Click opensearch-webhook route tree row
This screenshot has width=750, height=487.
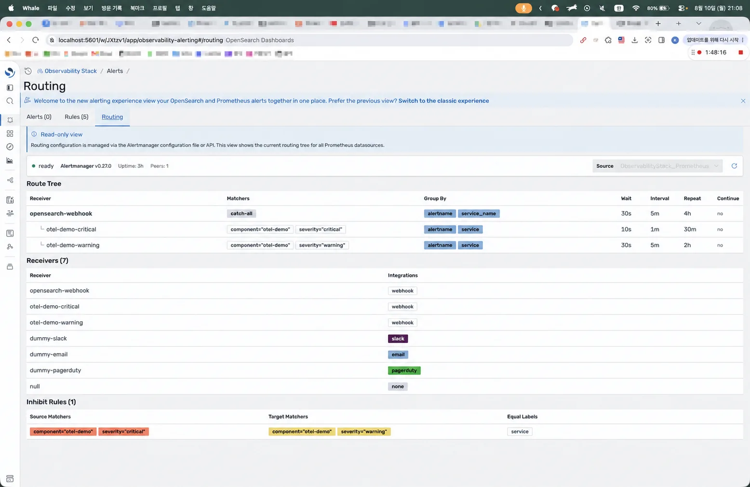click(x=385, y=213)
